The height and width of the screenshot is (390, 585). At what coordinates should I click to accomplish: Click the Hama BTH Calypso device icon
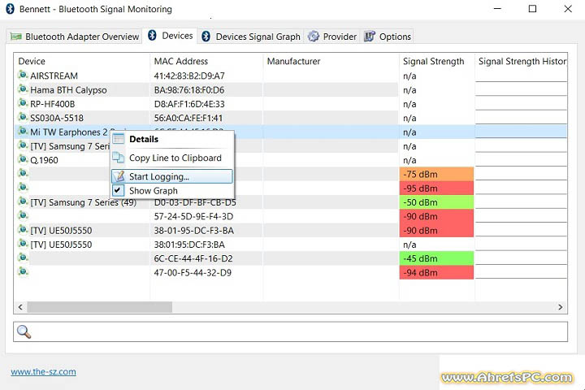coord(23,89)
